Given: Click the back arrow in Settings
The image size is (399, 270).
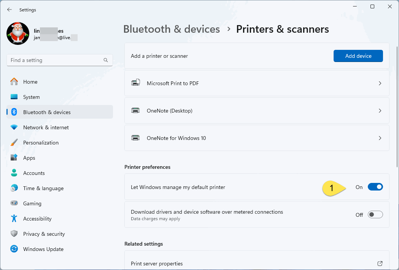Looking at the screenshot, I should tap(10, 10).
